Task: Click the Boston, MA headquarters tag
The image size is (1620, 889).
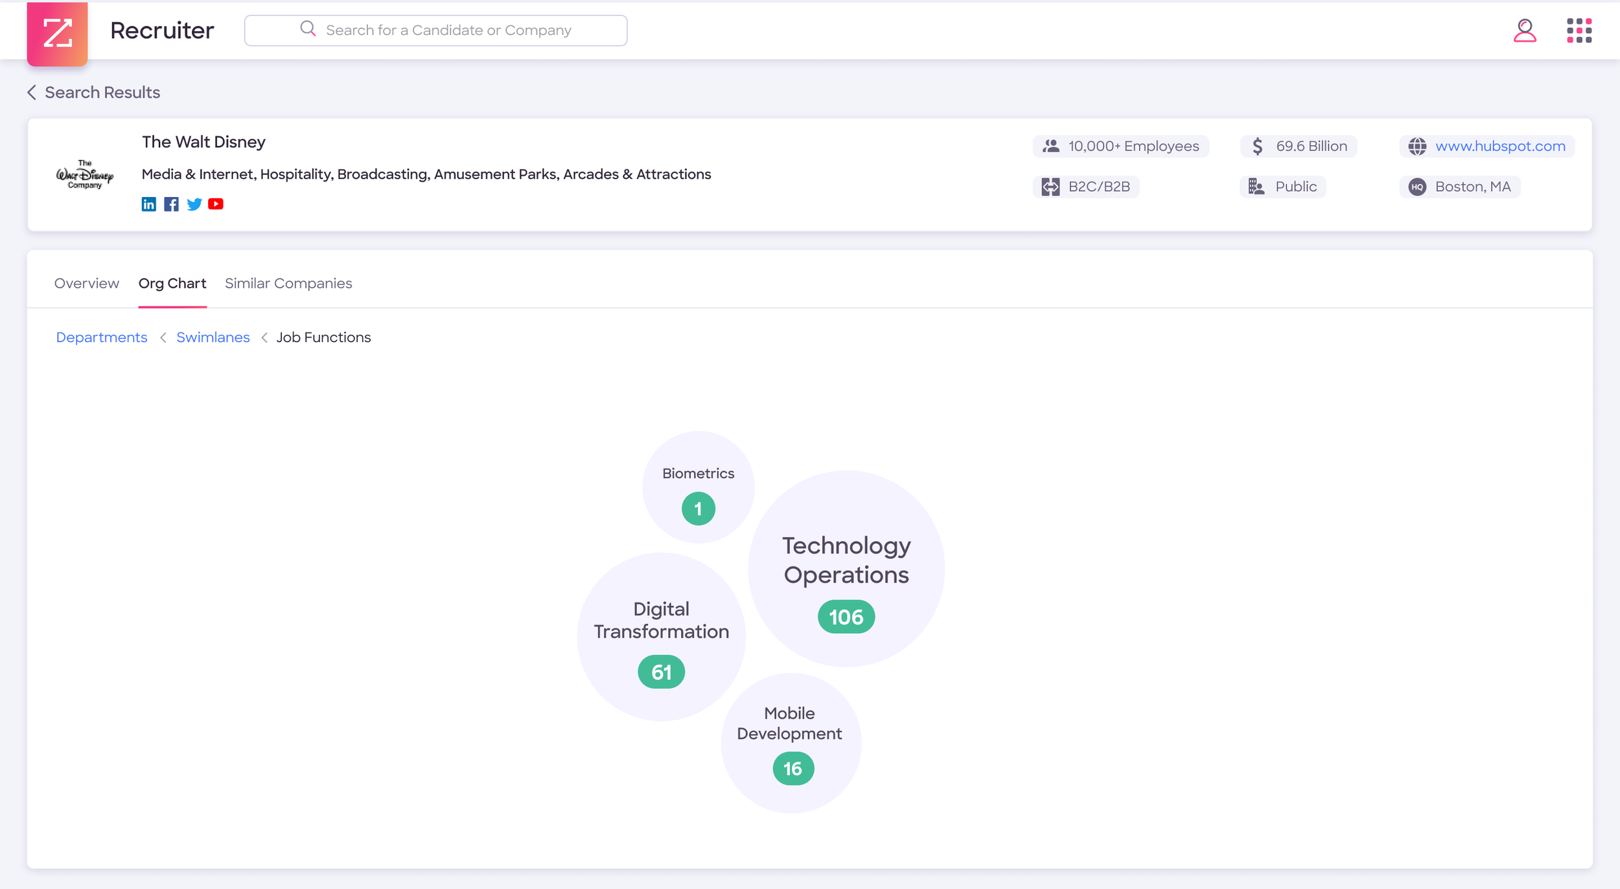Action: click(1460, 187)
